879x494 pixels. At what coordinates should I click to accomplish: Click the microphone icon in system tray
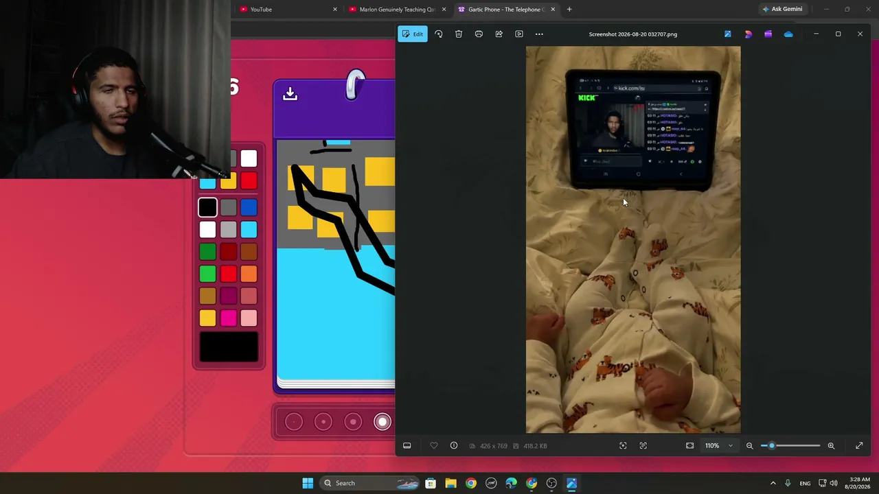(x=788, y=483)
